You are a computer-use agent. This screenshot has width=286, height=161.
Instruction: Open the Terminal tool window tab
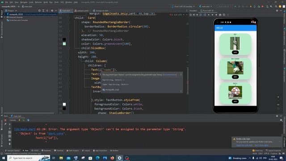59,151
